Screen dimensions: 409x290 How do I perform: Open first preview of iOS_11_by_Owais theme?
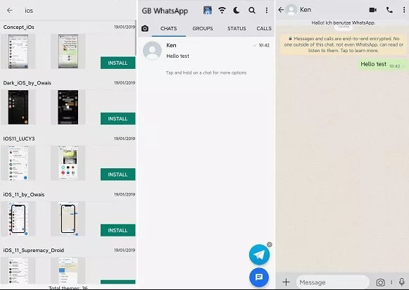[x=18, y=219]
